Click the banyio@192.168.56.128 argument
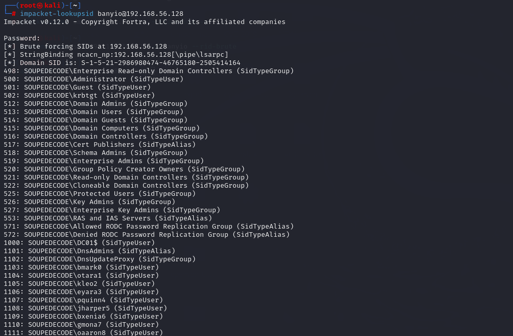This screenshot has width=513, height=336. click(141, 14)
